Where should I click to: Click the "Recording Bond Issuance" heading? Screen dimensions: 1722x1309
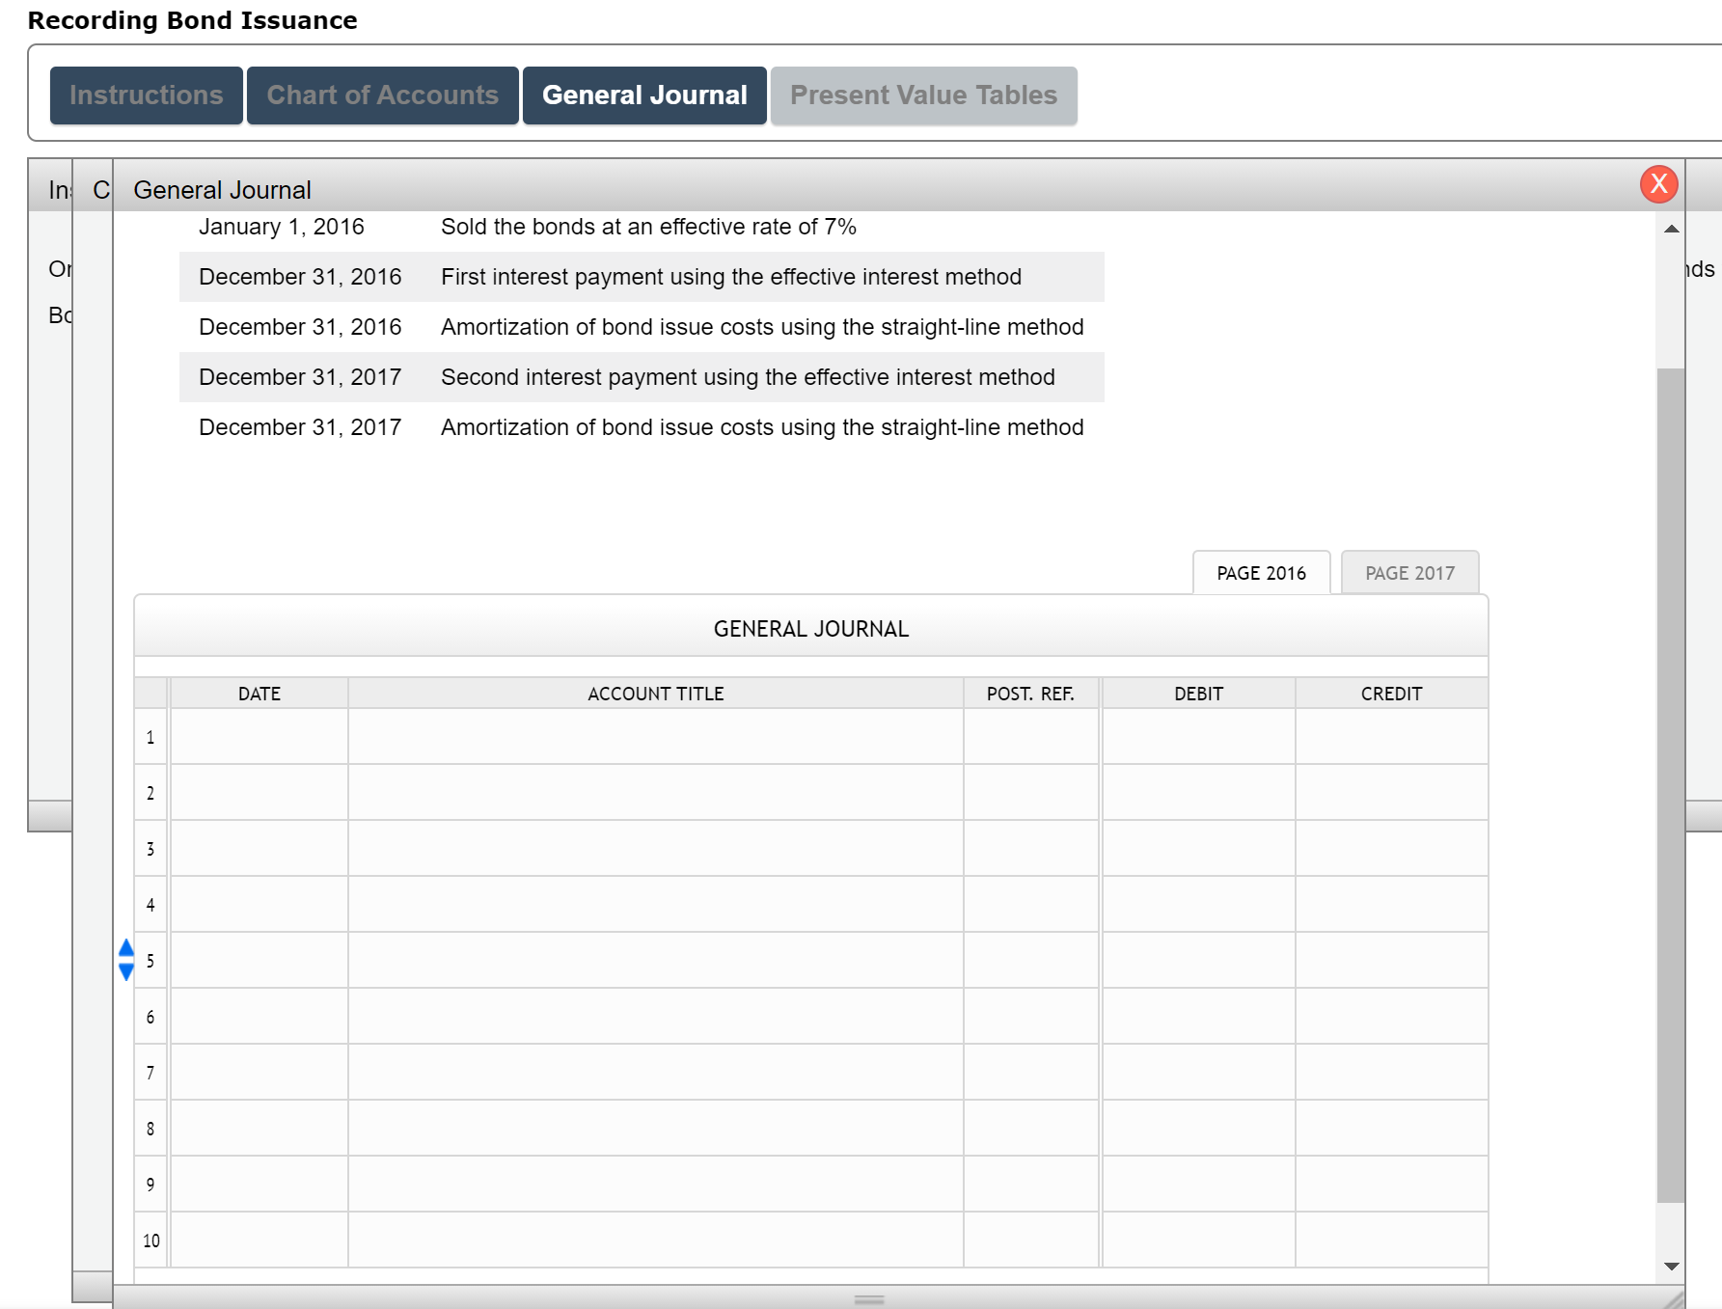193,20
